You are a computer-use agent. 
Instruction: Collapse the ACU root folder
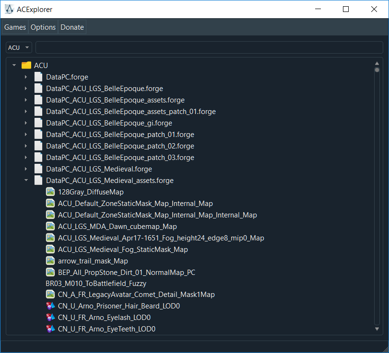pyautogui.click(x=14, y=65)
